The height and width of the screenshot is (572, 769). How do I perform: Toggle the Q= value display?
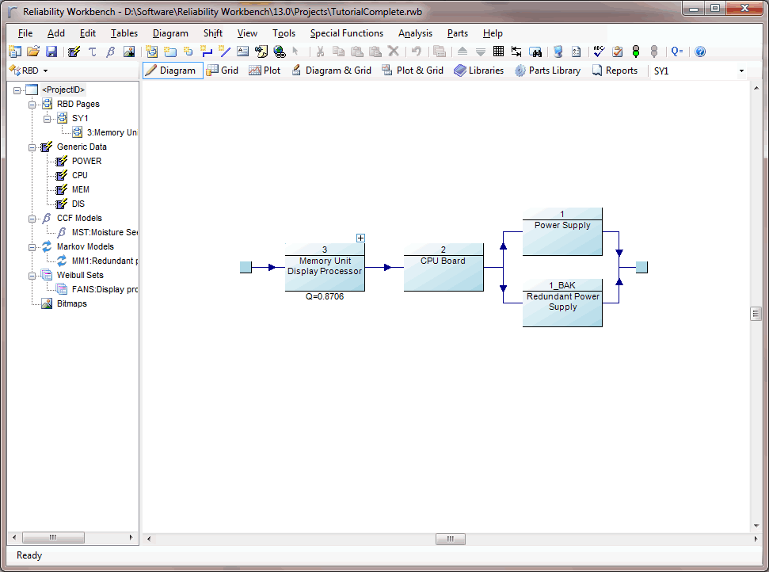(x=676, y=51)
